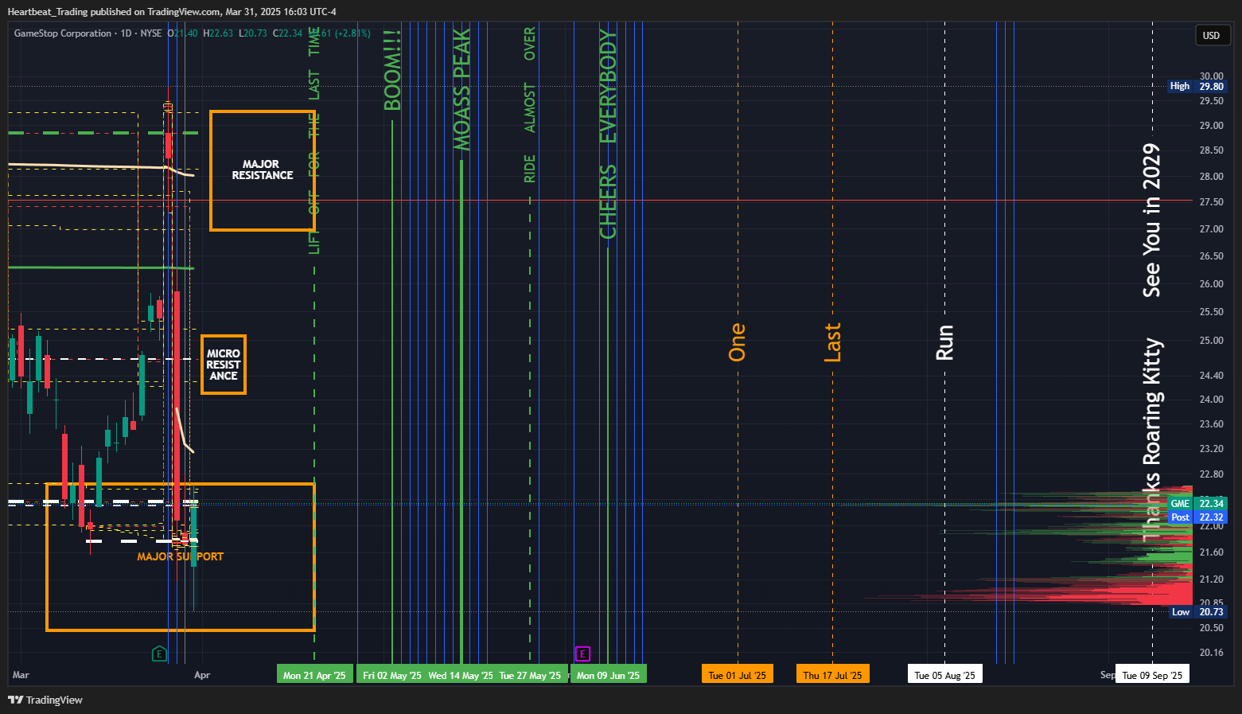Select the MOASS PEAK vertical text
The image size is (1242, 714).
click(461, 89)
